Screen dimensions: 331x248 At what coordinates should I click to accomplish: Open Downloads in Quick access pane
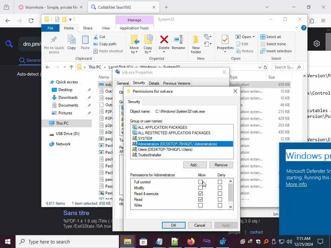click(x=68, y=98)
